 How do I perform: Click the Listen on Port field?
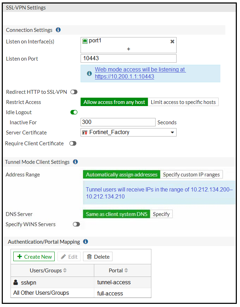129,58
